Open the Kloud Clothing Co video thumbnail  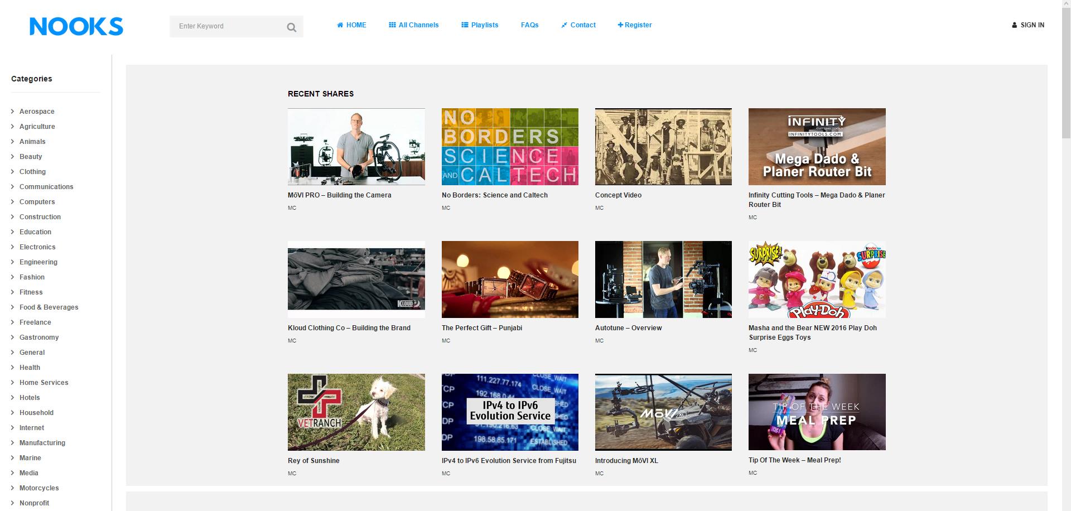[356, 279]
